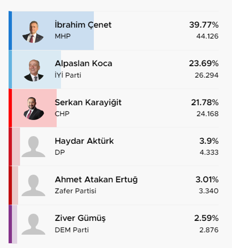Click the Ziver Gümüş candidate name
This screenshot has width=232, height=248.
click(x=80, y=218)
